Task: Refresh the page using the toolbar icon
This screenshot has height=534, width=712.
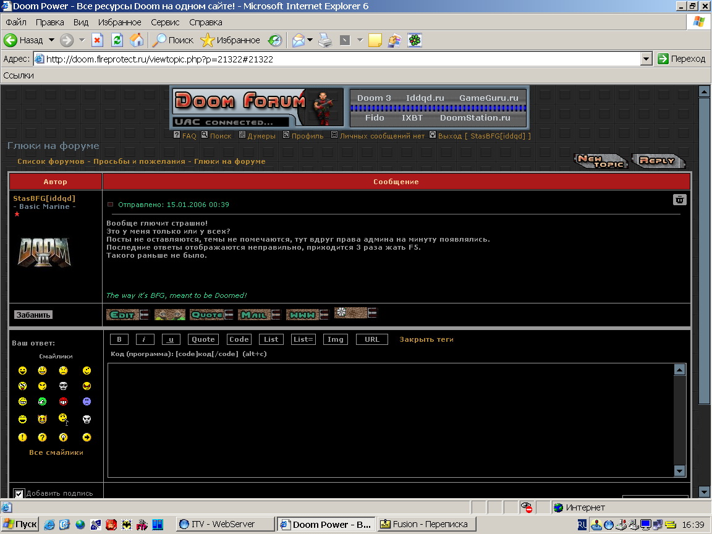Action: pos(117,40)
